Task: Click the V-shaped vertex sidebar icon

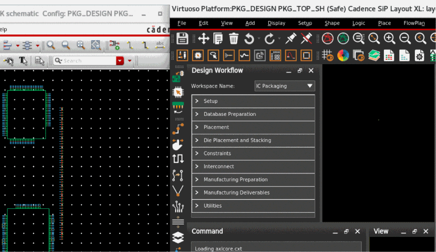Action: pos(178,191)
